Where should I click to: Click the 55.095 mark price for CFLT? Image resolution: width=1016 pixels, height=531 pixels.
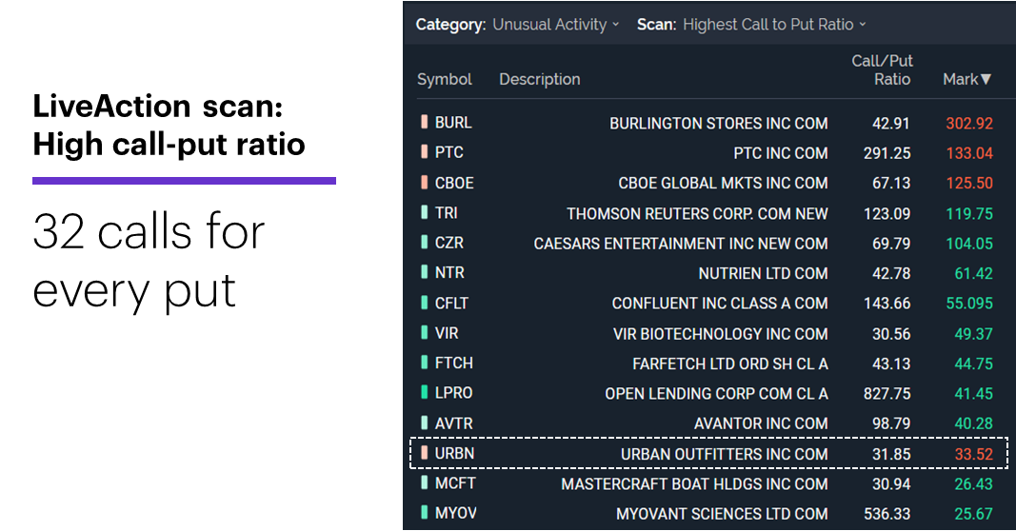969,303
